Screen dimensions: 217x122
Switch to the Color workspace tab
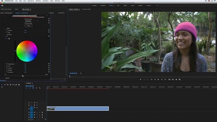pos(118,5)
